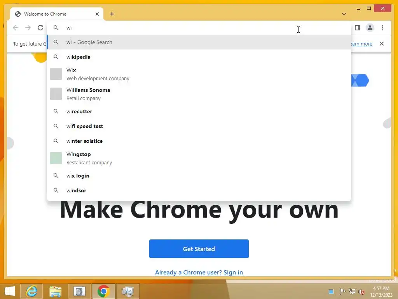
Task: Open the Windows Start button
Action: tap(10, 291)
